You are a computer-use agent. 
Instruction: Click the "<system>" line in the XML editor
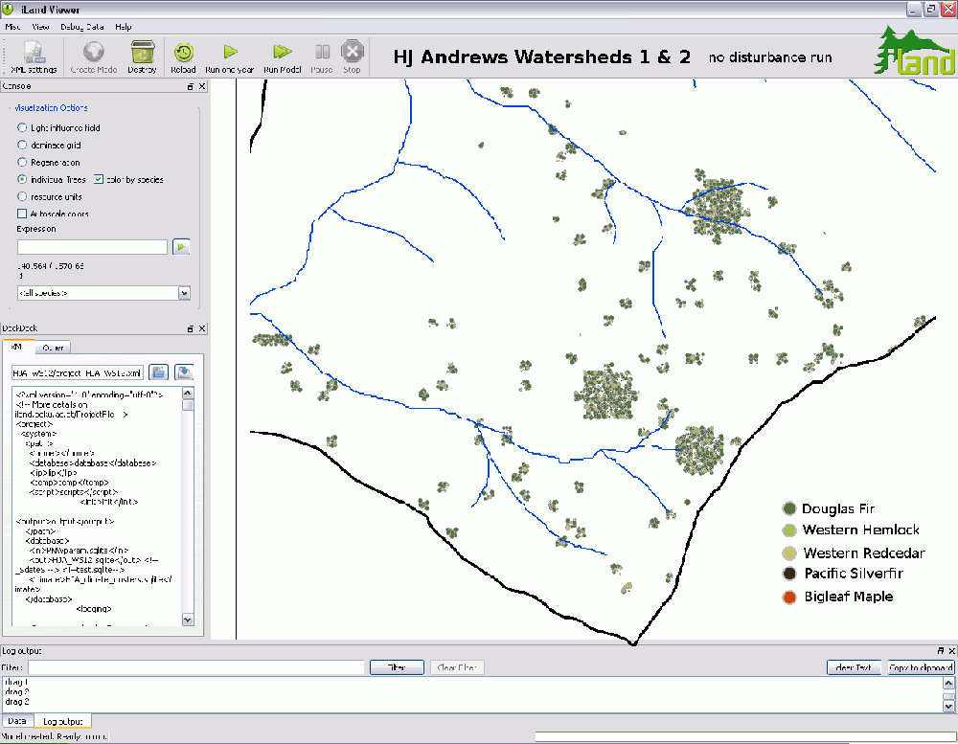[x=38, y=434]
